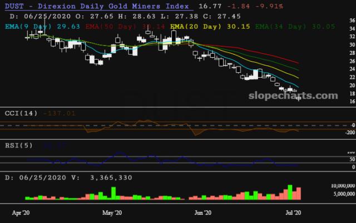Select the close value C: 27.45
This screenshot has width=356, height=223.
[221, 16]
